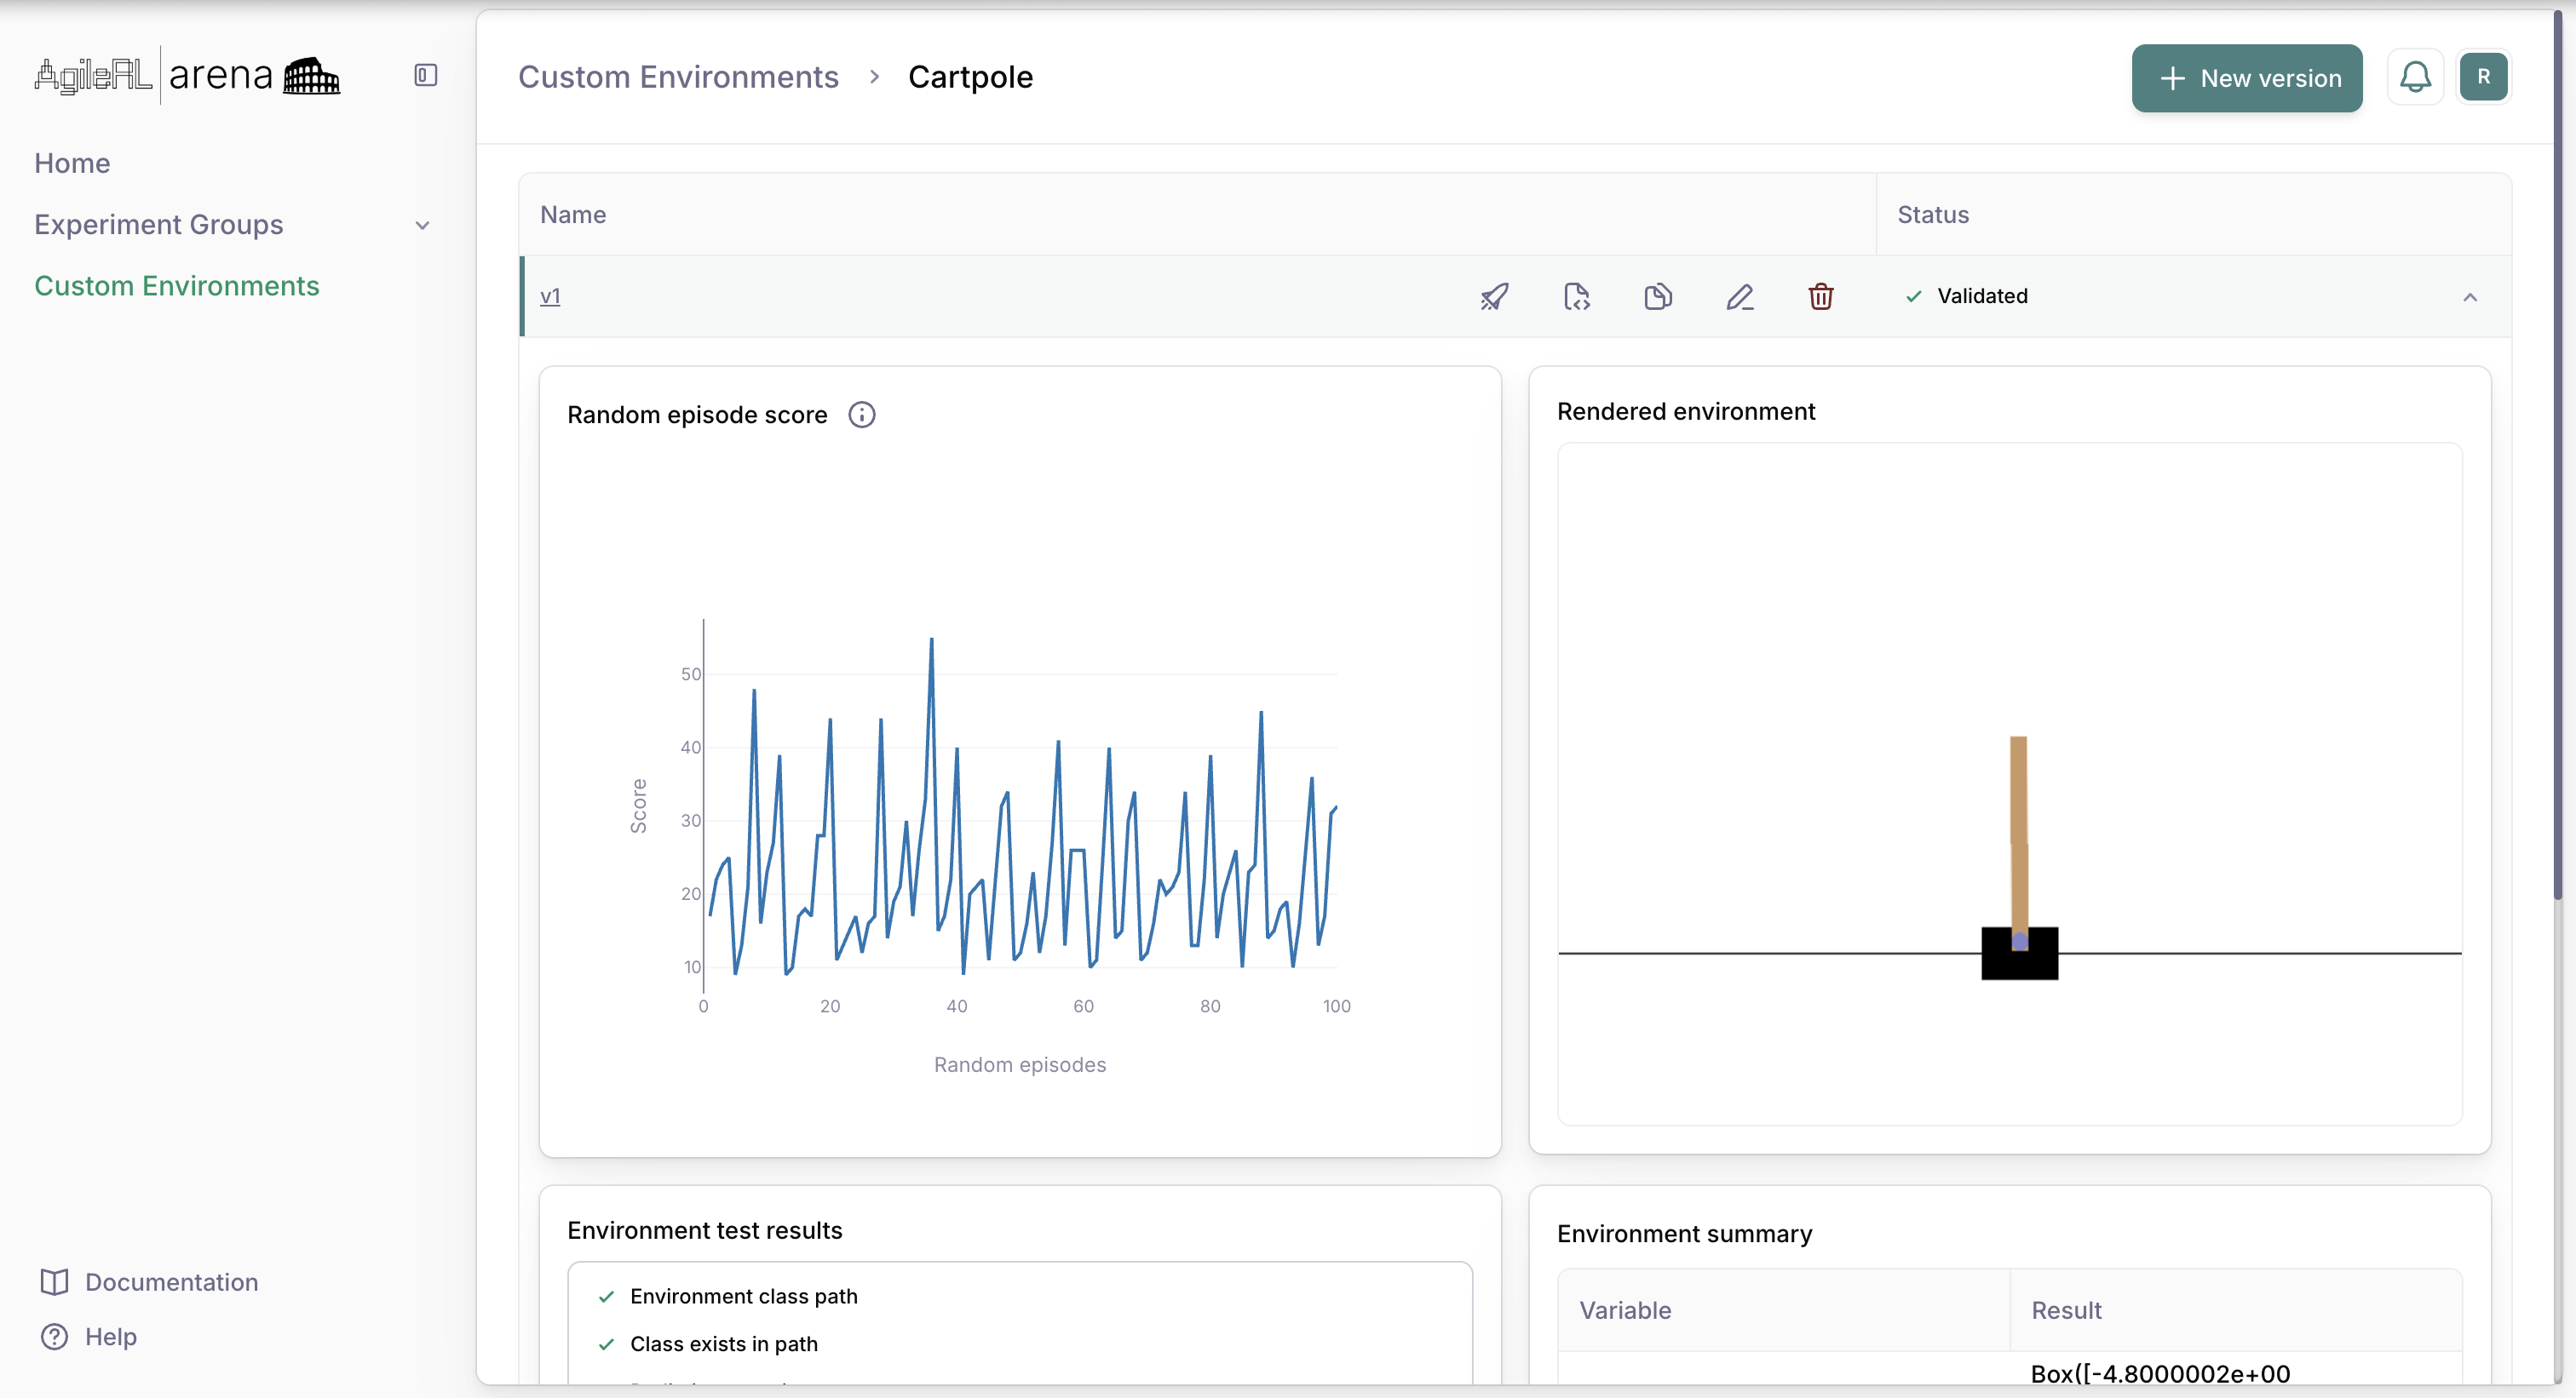The image size is (2576, 1398).
Task: Open the Documentation page
Action: pos(170,1281)
